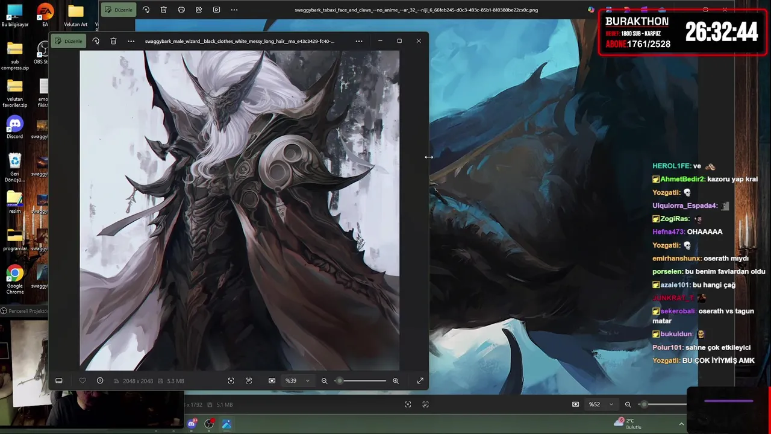This screenshot has height=434, width=771.
Task: Click the zoom preset icon beside %52
Action: pyautogui.click(x=575, y=404)
